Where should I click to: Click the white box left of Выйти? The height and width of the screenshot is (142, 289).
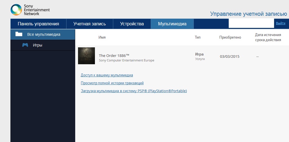252,23
